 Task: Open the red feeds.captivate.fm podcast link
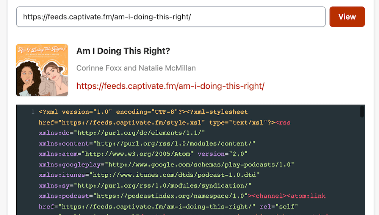pos(171,86)
